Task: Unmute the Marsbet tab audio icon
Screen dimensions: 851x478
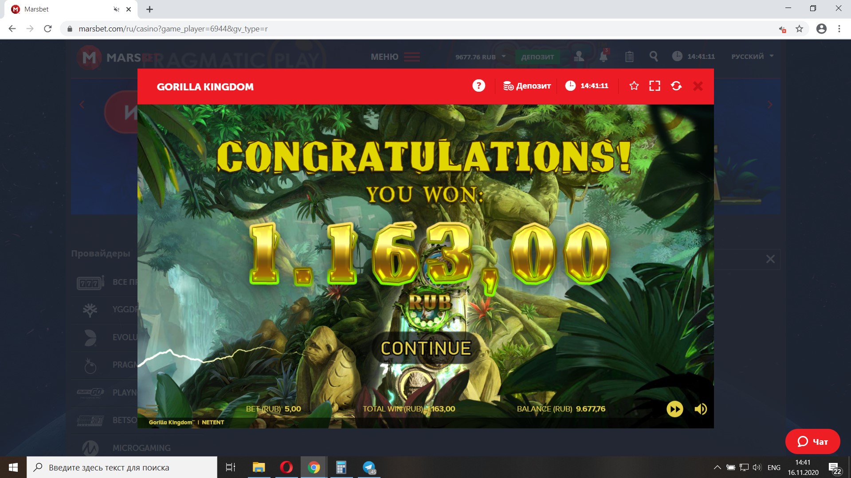Action: 116,9
